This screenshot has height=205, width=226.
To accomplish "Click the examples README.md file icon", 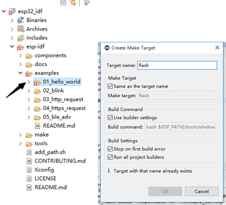I will pos(37,126).
